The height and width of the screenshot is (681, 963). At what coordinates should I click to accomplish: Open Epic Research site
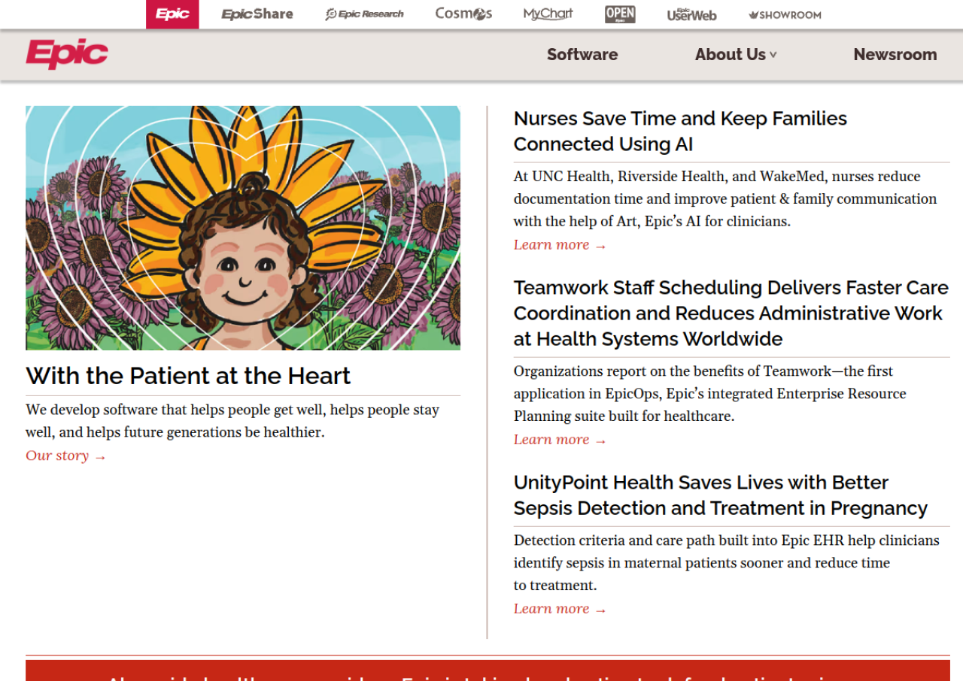pos(364,14)
